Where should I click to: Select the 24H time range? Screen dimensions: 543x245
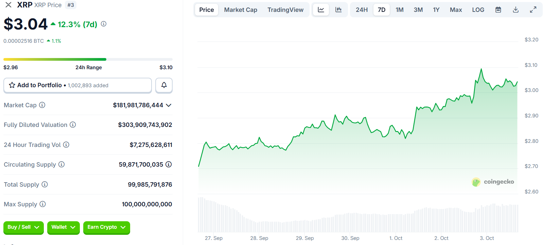tap(362, 10)
